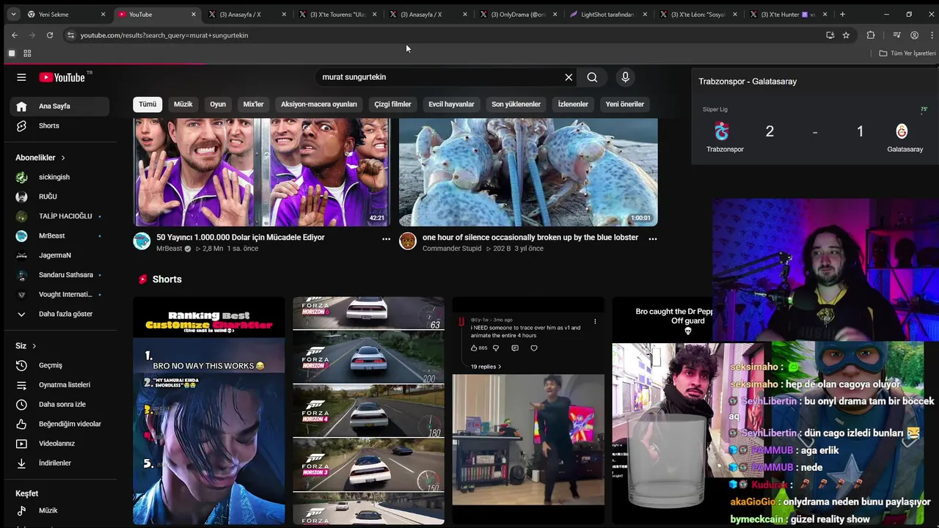Image resolution: width=939 pixels, height=528 pixels.
Task: Select the Aksiyon-macera oyunları chip
Action: tap(319, 104)
